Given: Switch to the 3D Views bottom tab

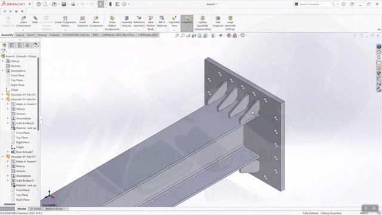Looking at the screenshot, I should (x=35, y=208).
